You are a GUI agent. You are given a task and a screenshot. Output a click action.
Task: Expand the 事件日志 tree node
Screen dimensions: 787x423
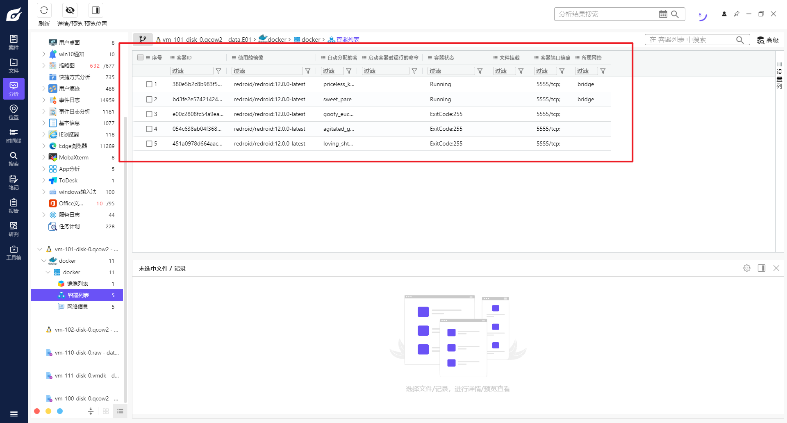pyautogui.click(x=44, y=100)
